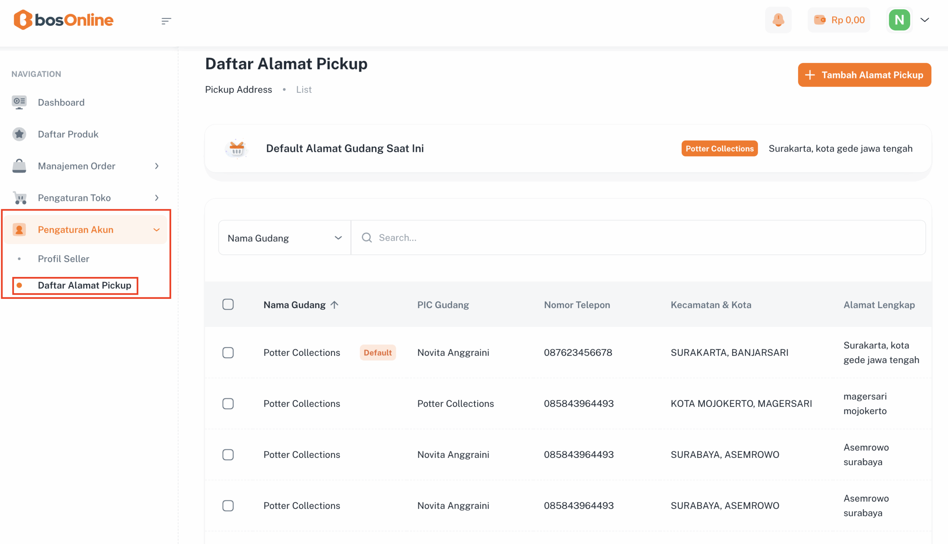The height and width of the screenshot is (544, 948).
Task: Toggle the sidebar collapse hamburger icon
Action: coord(166,21)
